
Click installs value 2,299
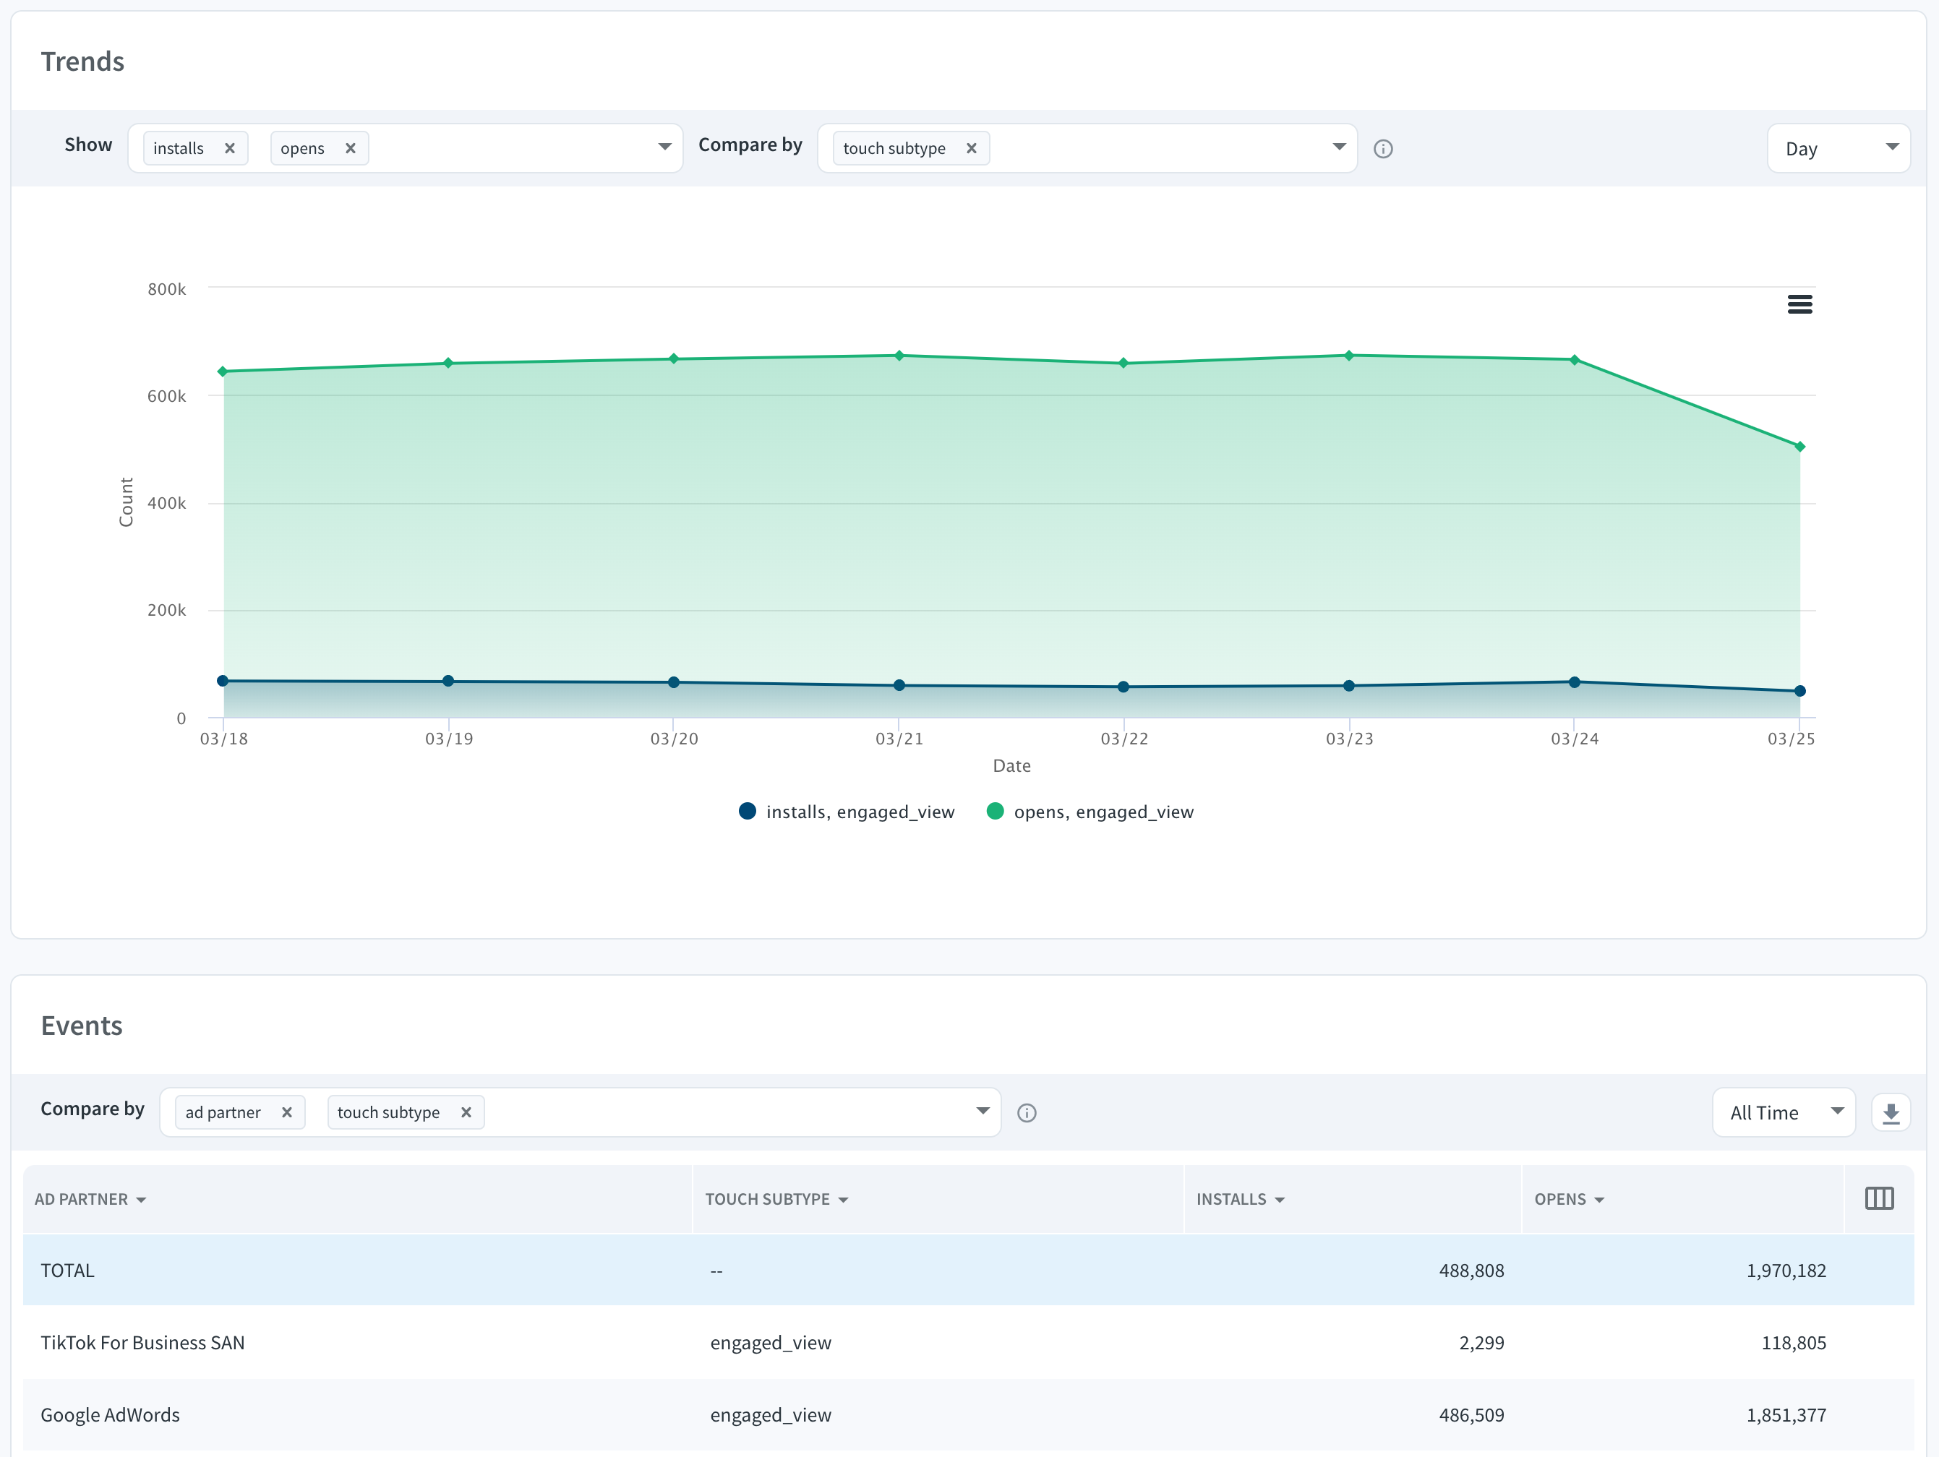pos(1481,1342)
